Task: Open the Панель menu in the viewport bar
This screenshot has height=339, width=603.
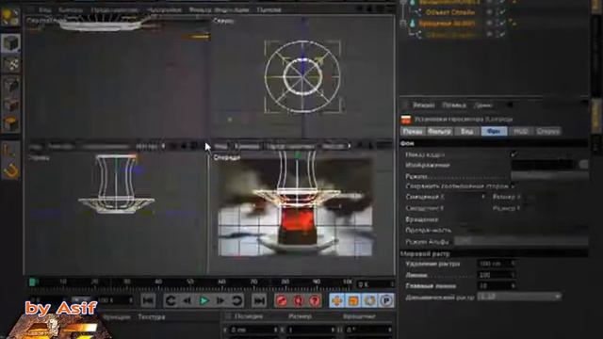Action: point(269,9)
